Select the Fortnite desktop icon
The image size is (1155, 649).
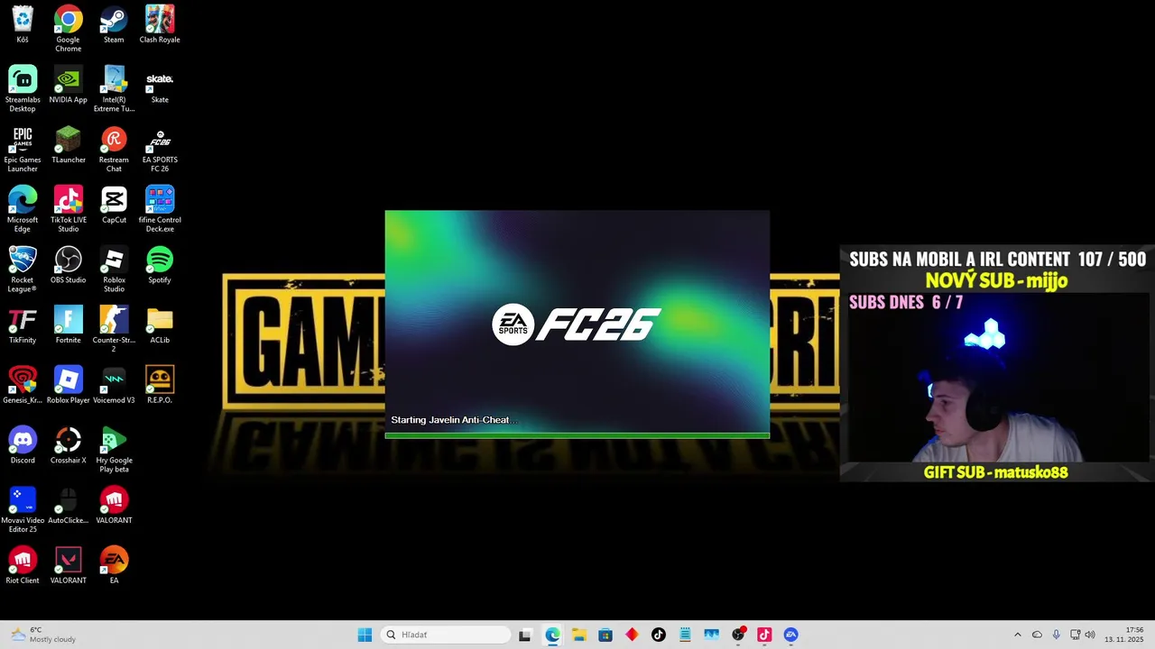[x=69, y=324]
